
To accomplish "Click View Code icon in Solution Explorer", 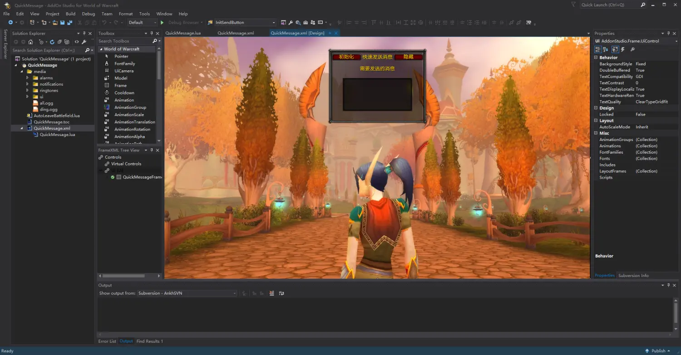I will 77,42.
